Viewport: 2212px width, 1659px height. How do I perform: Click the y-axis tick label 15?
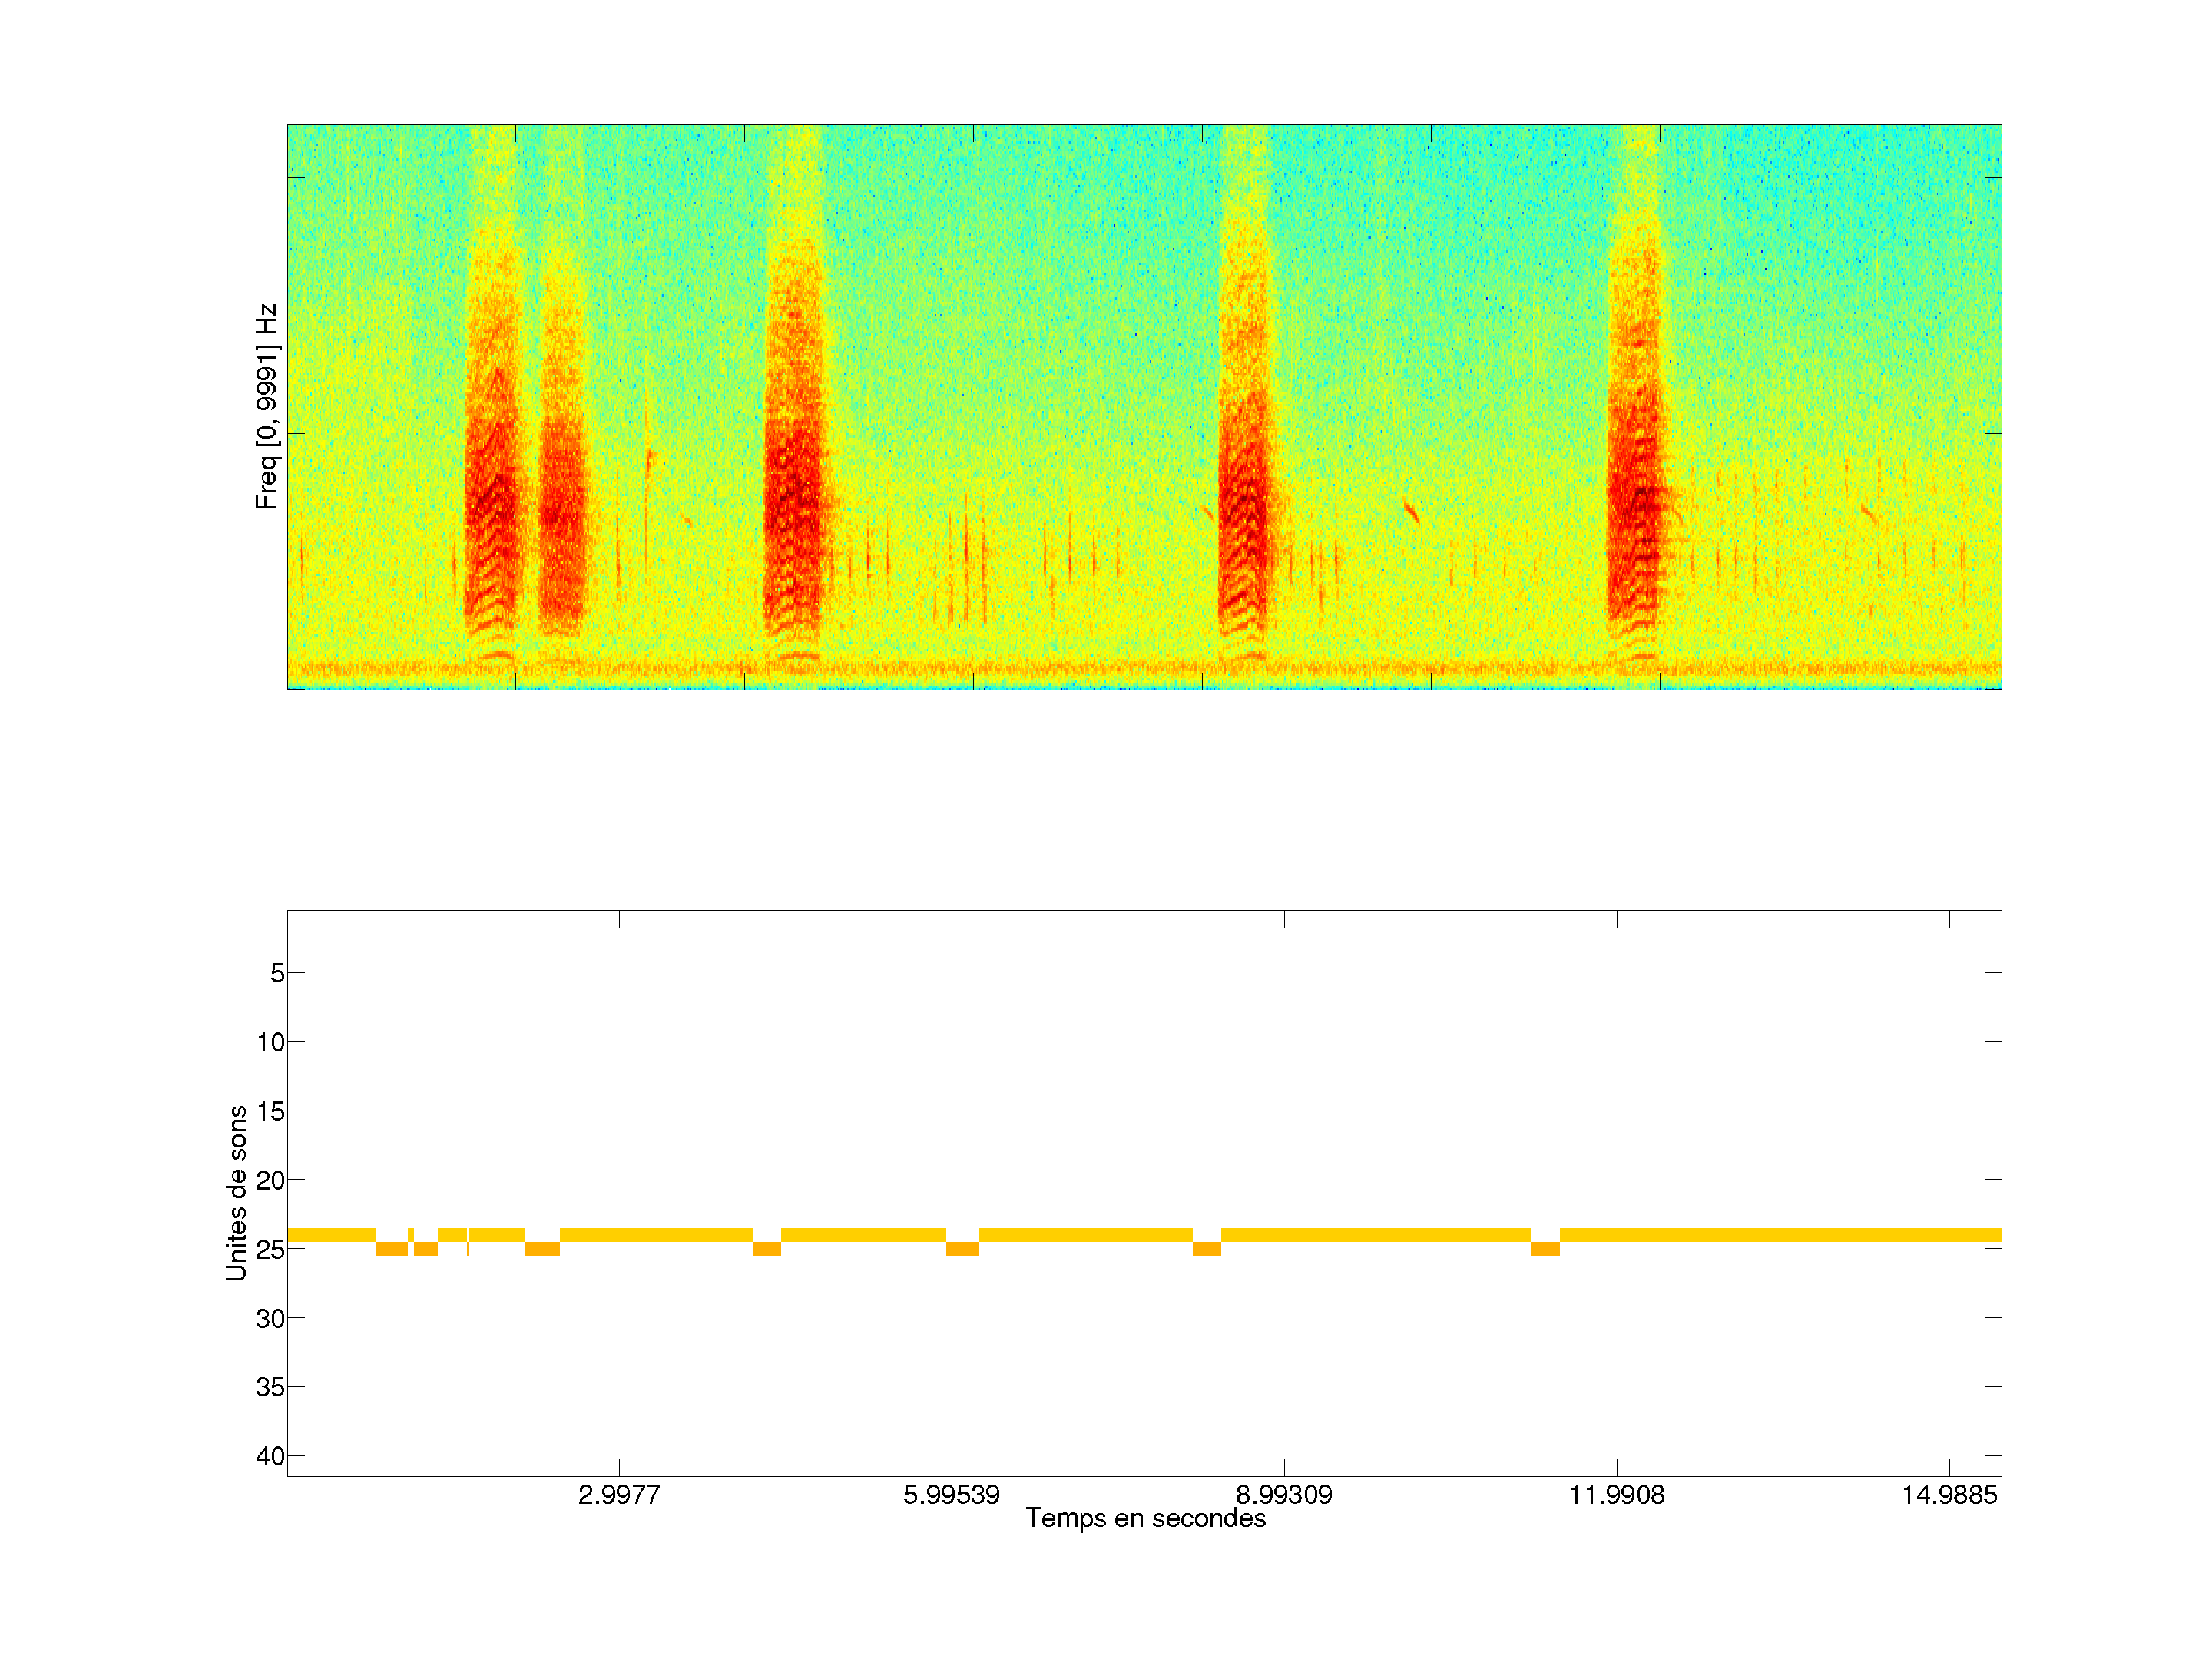270,1111
